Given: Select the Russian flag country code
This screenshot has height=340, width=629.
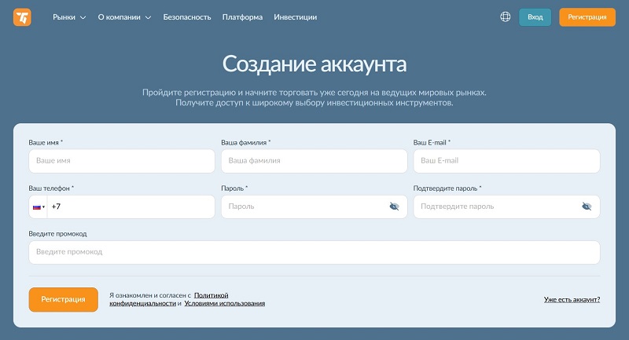Looking at the screenshot, I should tap(38, 207).
